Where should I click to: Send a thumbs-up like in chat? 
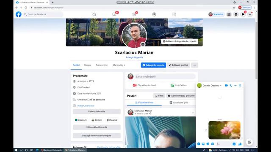tap(240, 144)
